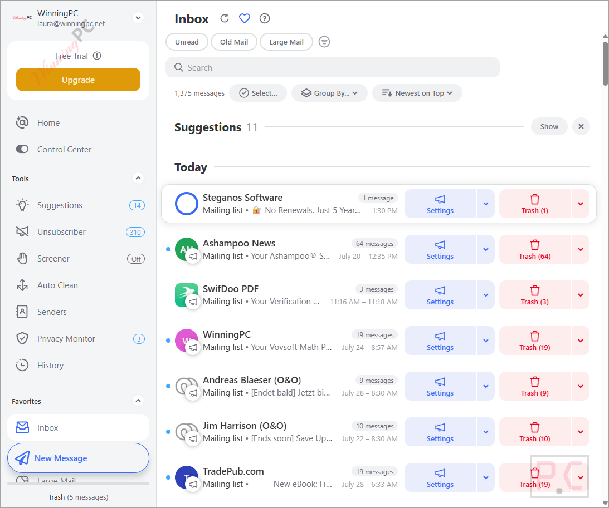
Task: Focus the Search input field
Action: (x=333, y=67)
